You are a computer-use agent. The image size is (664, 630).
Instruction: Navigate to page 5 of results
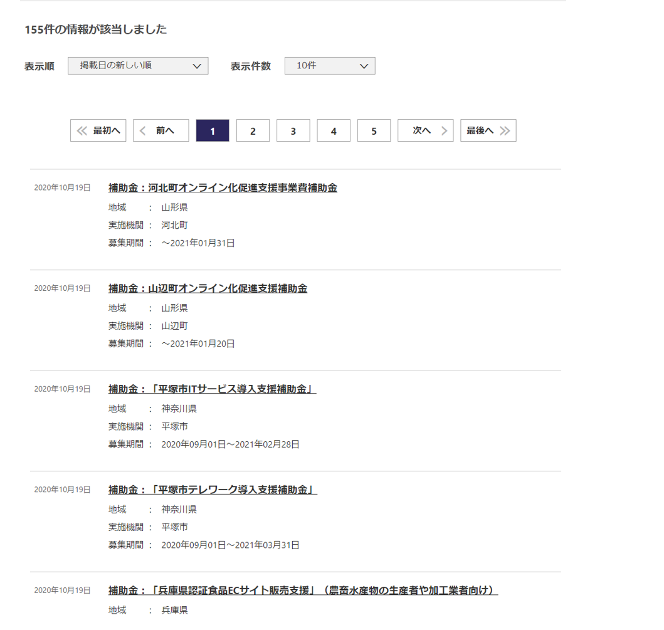pyautogui.click(x=374, y=130)
